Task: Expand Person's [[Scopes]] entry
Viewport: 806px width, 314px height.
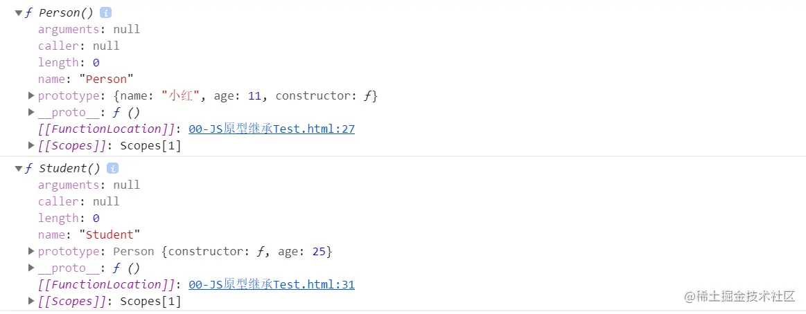Action: point(31,146)
